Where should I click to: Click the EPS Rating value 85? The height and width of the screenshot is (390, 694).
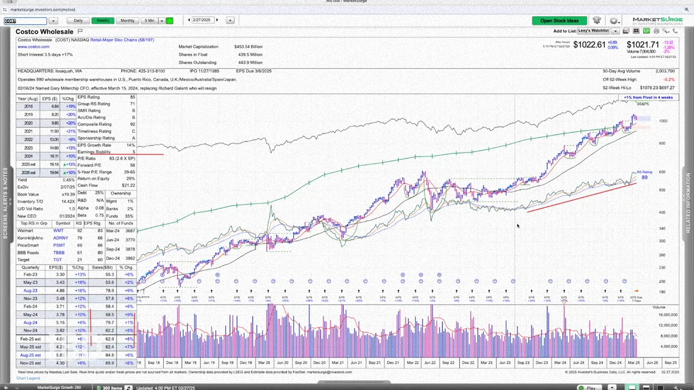(133, 98)
